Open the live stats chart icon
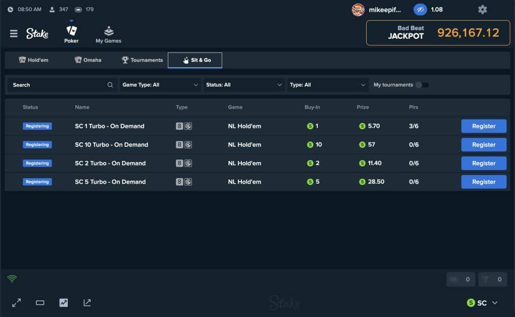Screen dimensions: 515x317 pyautogui.click(x=63, y=302)
